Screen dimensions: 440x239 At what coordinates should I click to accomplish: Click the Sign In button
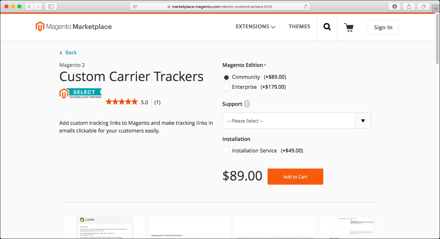tap(383, 27)
